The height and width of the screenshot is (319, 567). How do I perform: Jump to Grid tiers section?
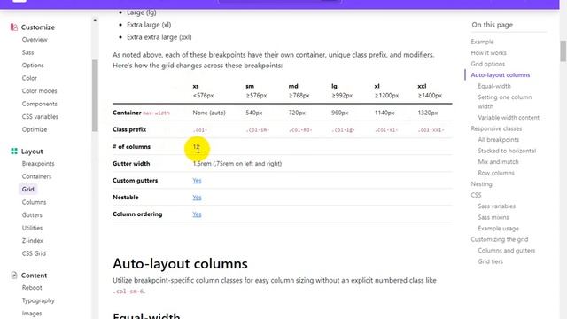point(490,261)
